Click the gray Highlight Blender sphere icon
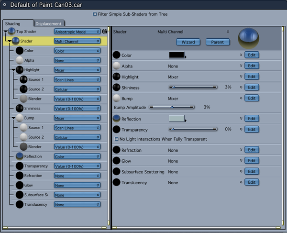The height and width of the screenshot is (233, 287). (x=23, y=99)
